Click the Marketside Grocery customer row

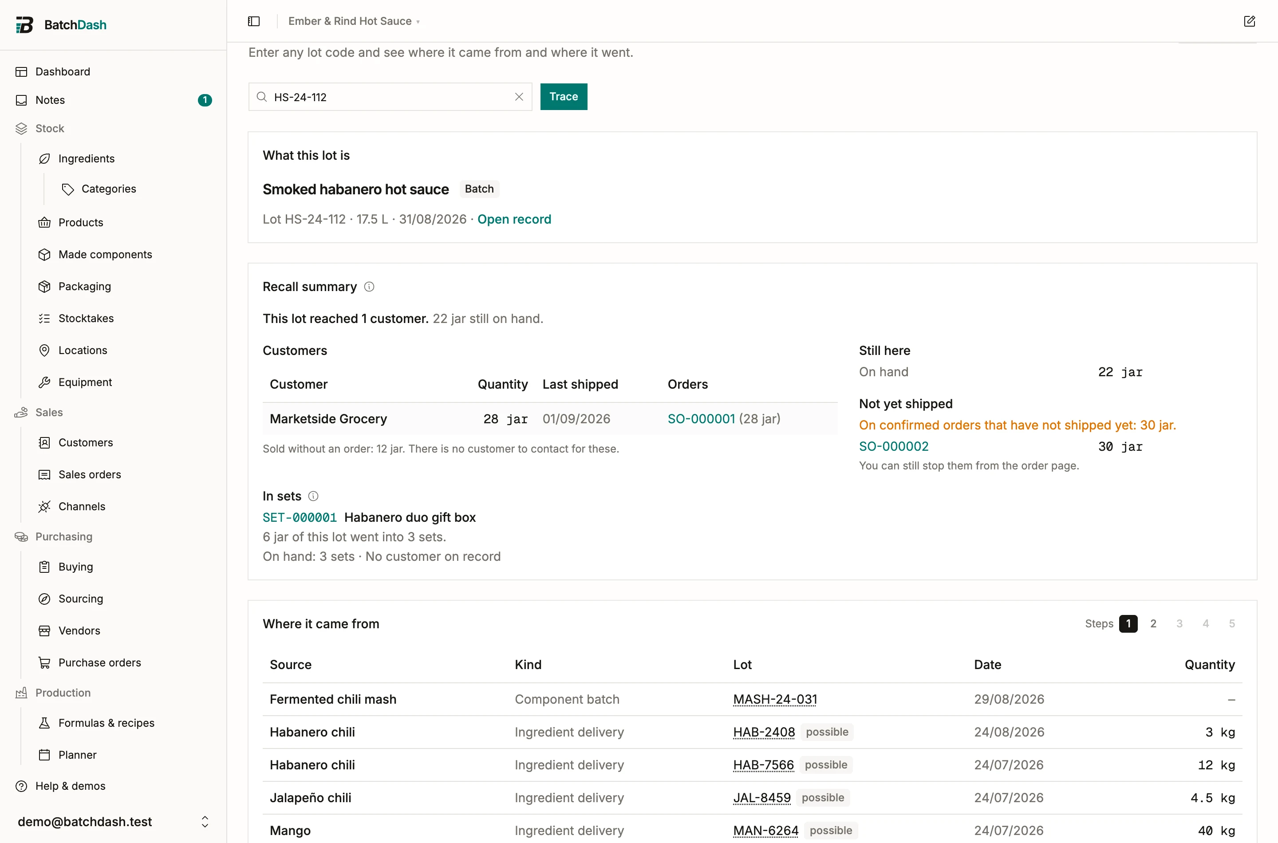[x=550, y=419]
